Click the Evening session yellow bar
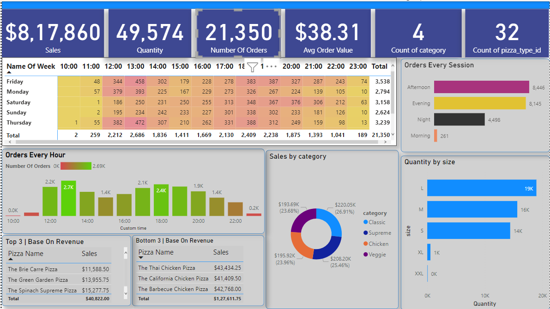 (479, 103)
